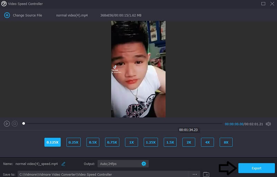Screen dimensions: 277x177
Task: Select the 0.25X speed option
Action: point(73,142)
